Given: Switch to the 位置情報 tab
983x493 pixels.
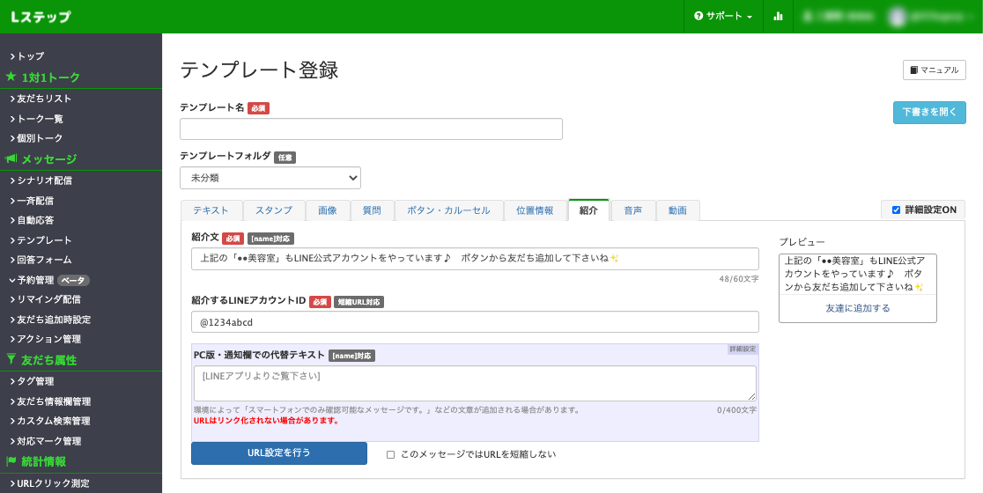Looking at the screenshot, I should point(536,210).
